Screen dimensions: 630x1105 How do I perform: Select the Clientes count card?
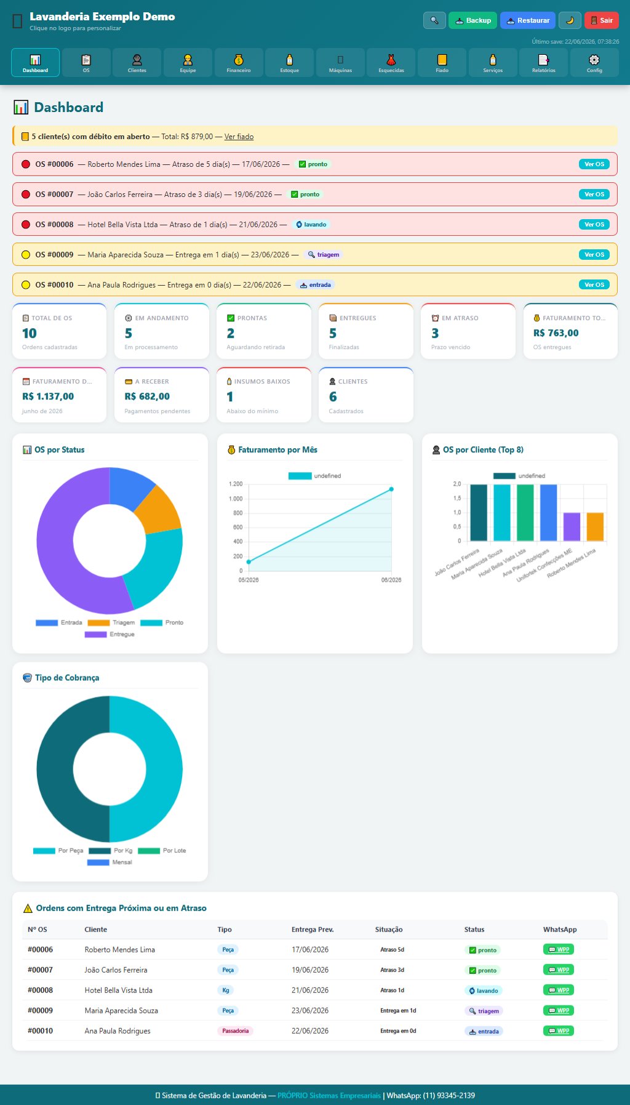pos(366,395)
